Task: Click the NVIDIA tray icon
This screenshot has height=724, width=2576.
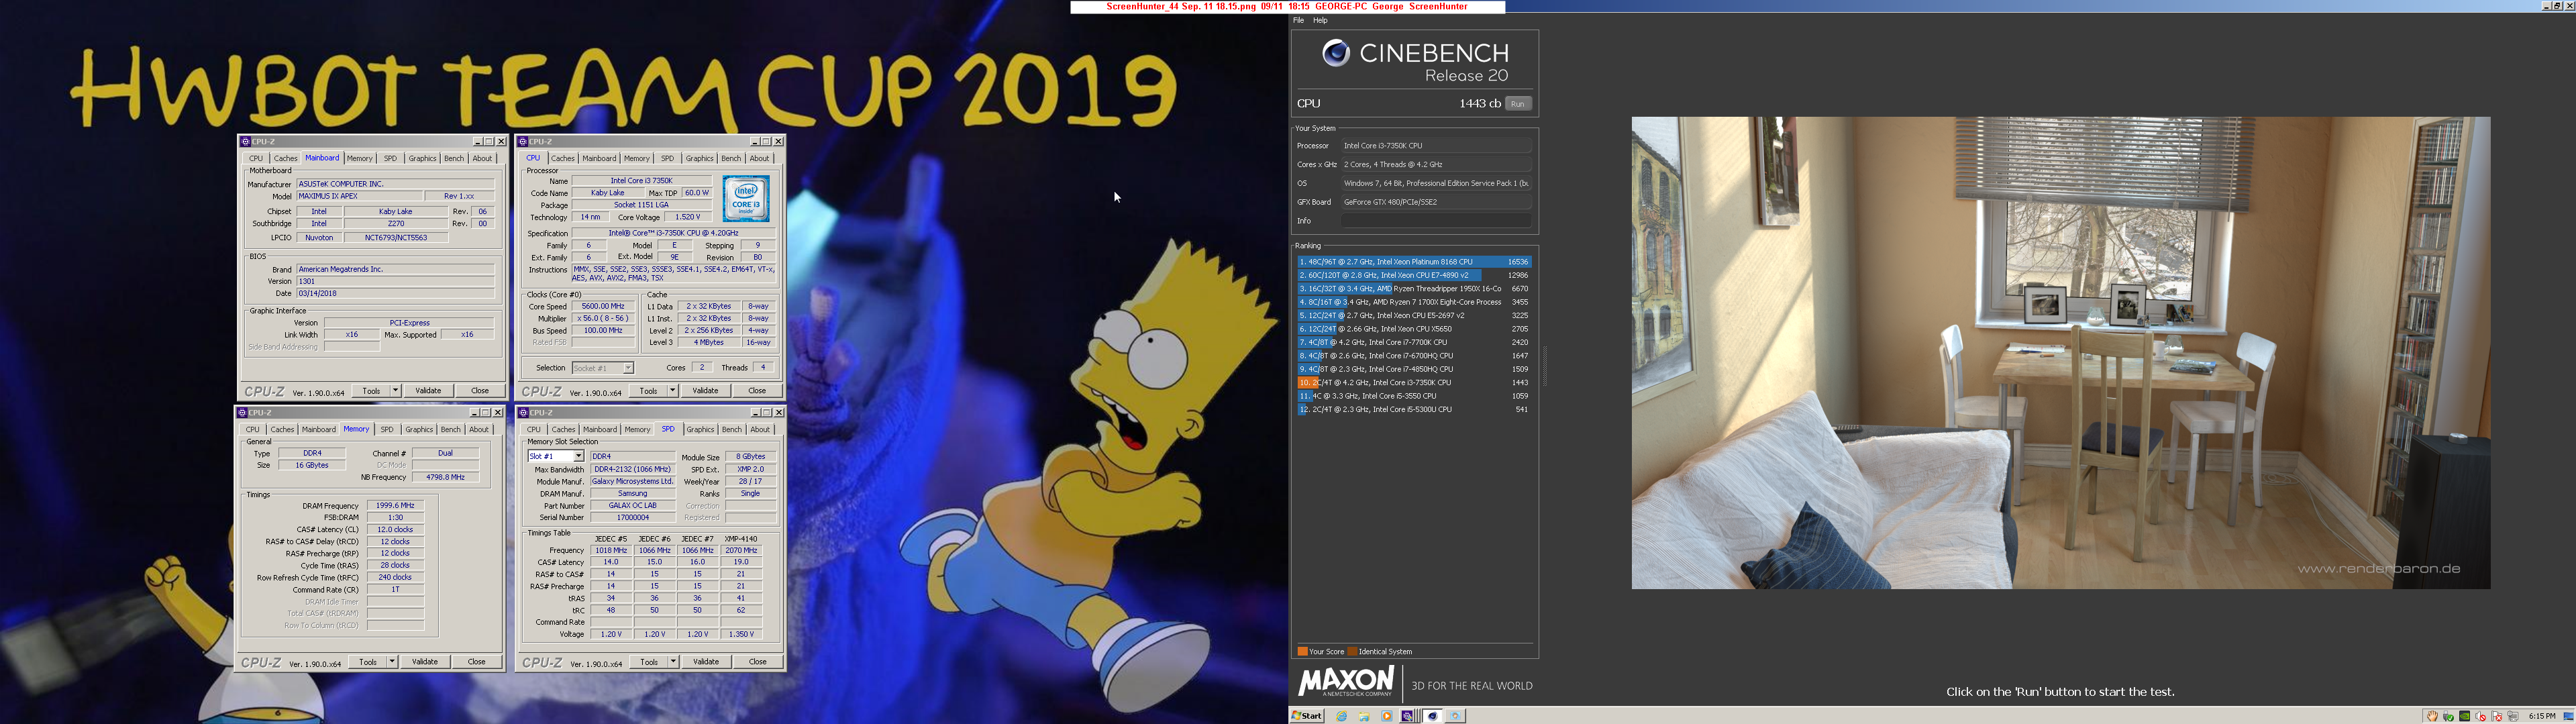Action: click(x=2465, y=716)
